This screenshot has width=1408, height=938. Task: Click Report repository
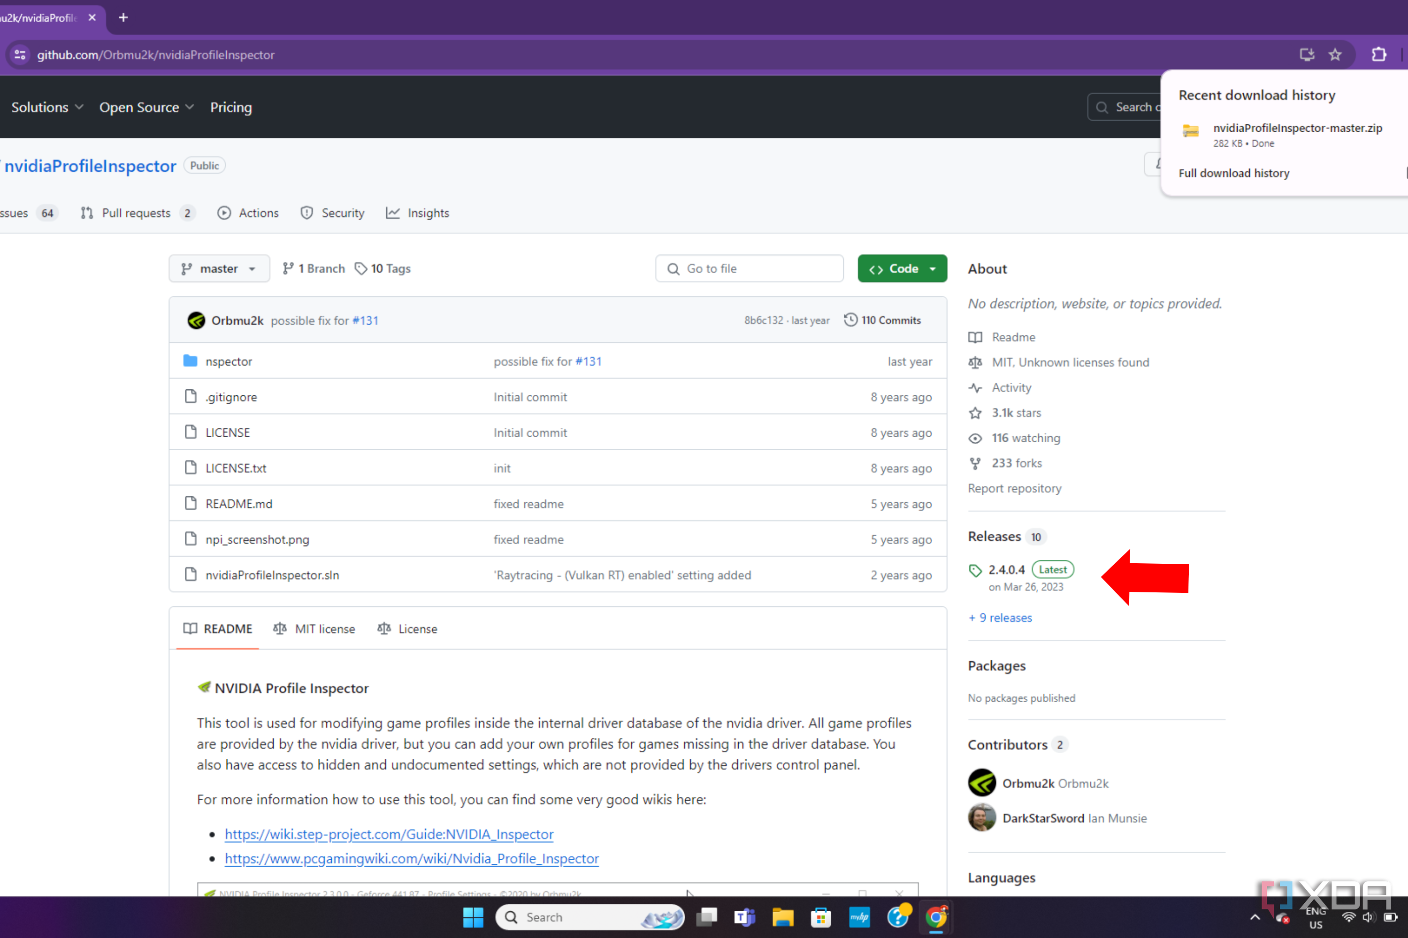pos(1014,488)
